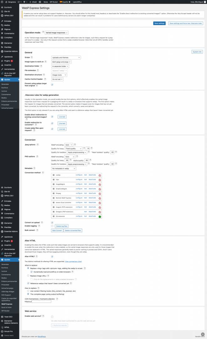Open the WordPress logo menu in admin bar
Image resolution: width=207 pixels, height=339 pixels.
(x=2, y=2)
